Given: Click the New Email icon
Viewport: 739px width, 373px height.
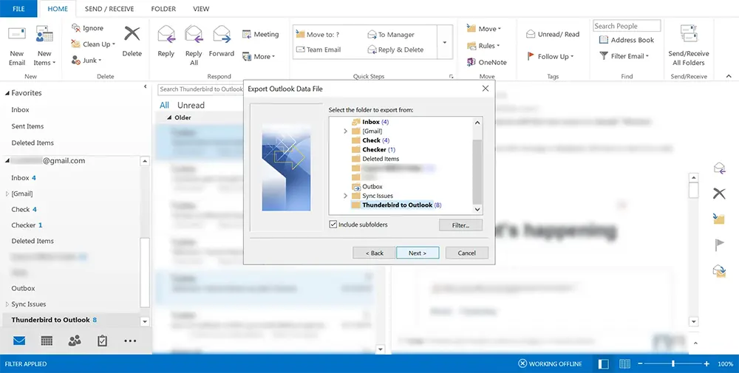Looking at the screenshot, I should tap(17, 35).
